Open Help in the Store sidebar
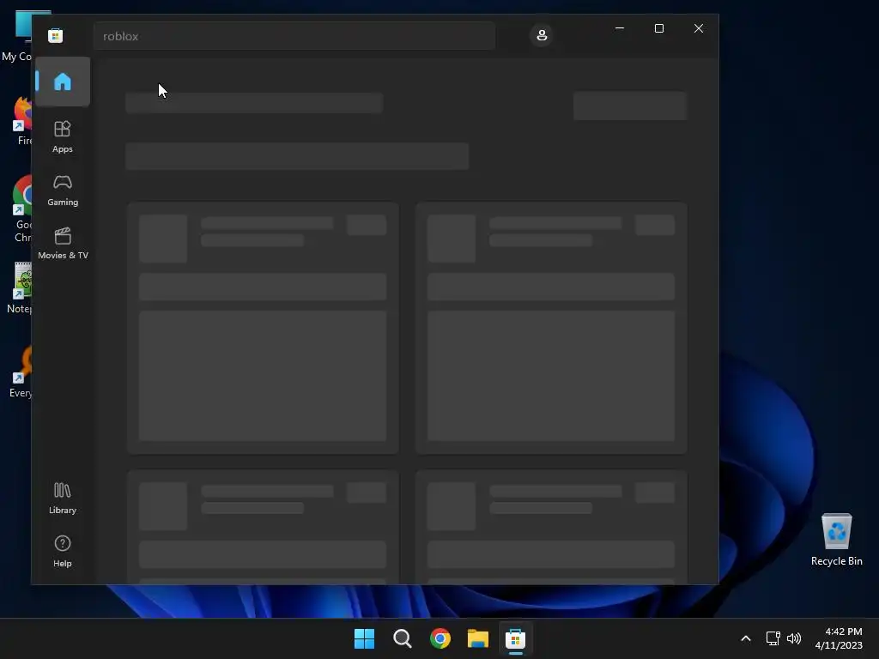The width and height of the screenshot is (879, 659). [62, 551]
